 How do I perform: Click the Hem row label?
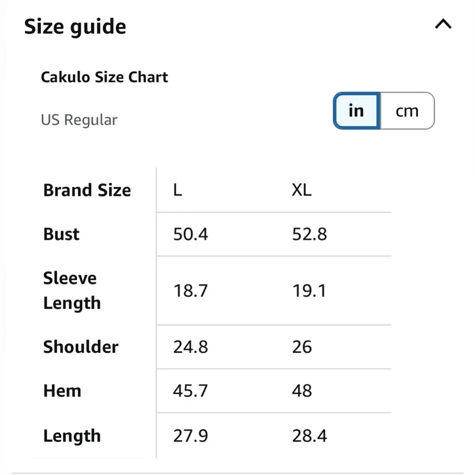[62, 391]
